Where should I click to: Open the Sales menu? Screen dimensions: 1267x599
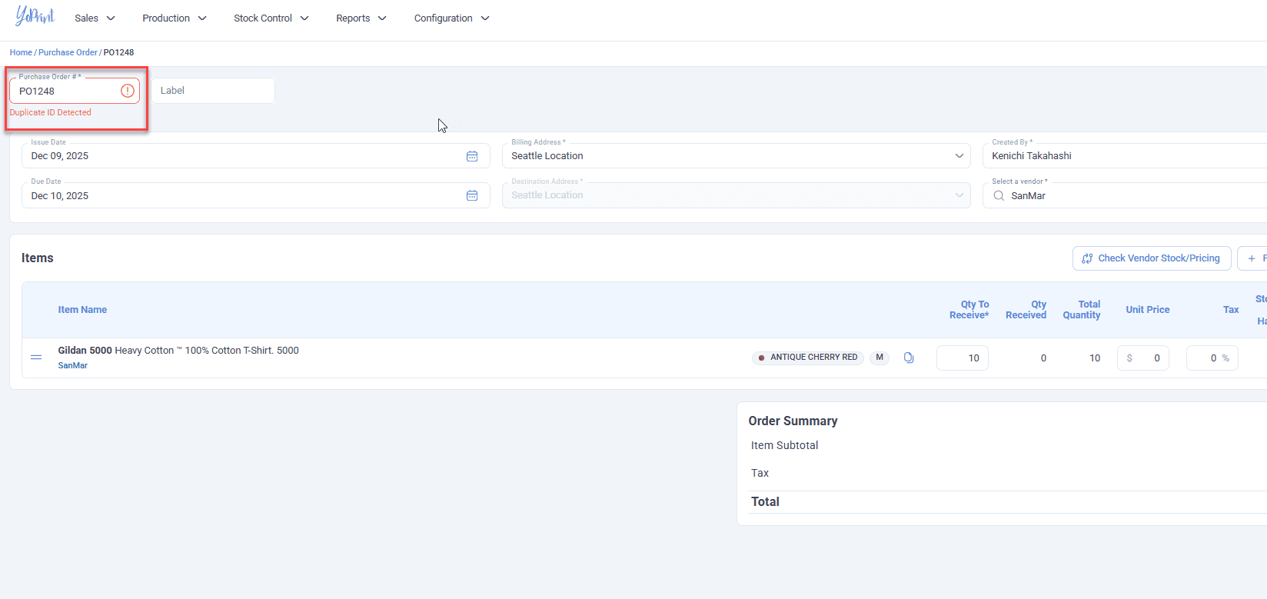(x=95, y=18)
